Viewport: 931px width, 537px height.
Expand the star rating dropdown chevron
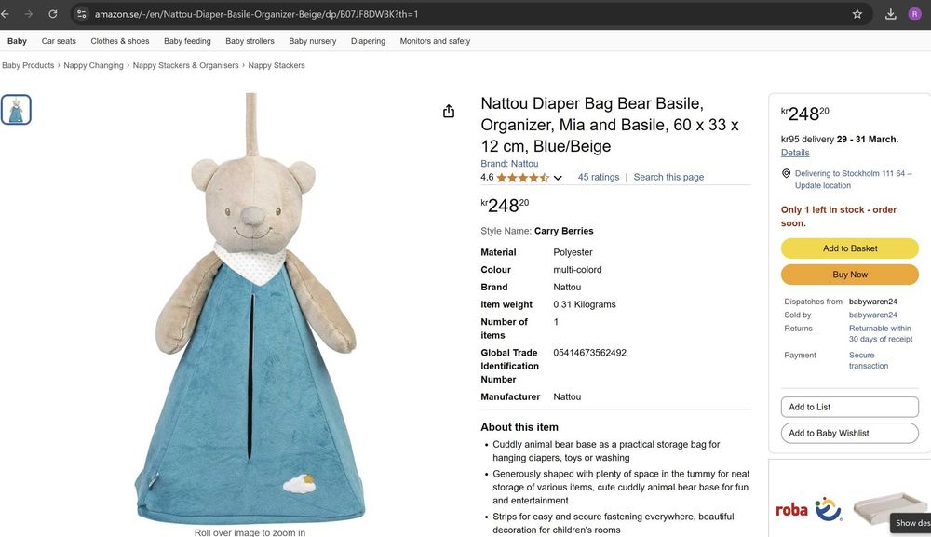click(x=558, y=178)
